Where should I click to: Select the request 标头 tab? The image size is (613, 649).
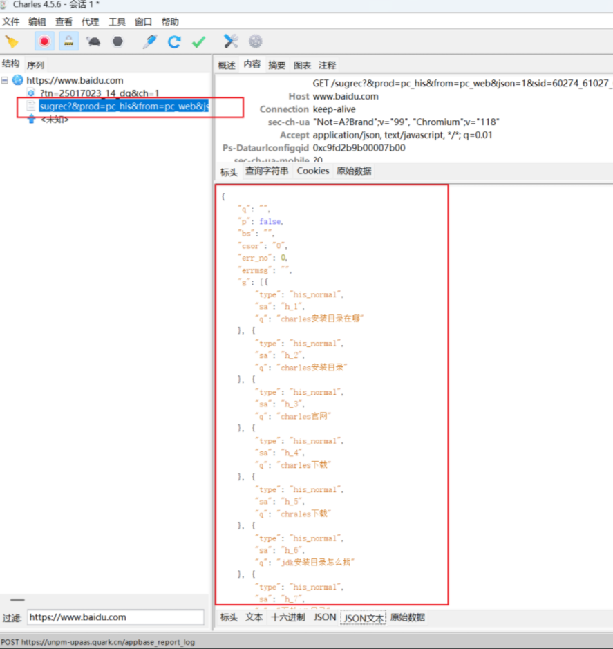click(x=229, y=172)
